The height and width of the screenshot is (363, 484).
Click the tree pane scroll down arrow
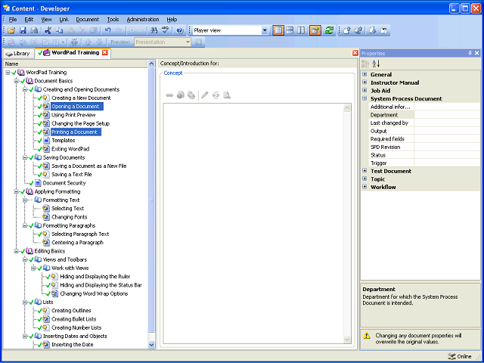click(x=151, y=345)
